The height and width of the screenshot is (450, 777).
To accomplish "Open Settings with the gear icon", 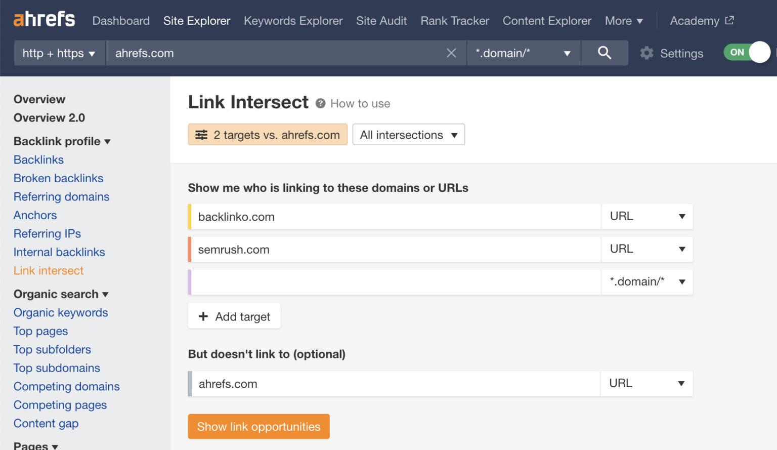I will [646, 53].
